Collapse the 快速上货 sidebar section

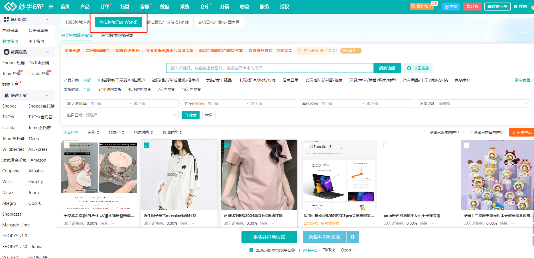pyautogui.click(x=47, y=95)
